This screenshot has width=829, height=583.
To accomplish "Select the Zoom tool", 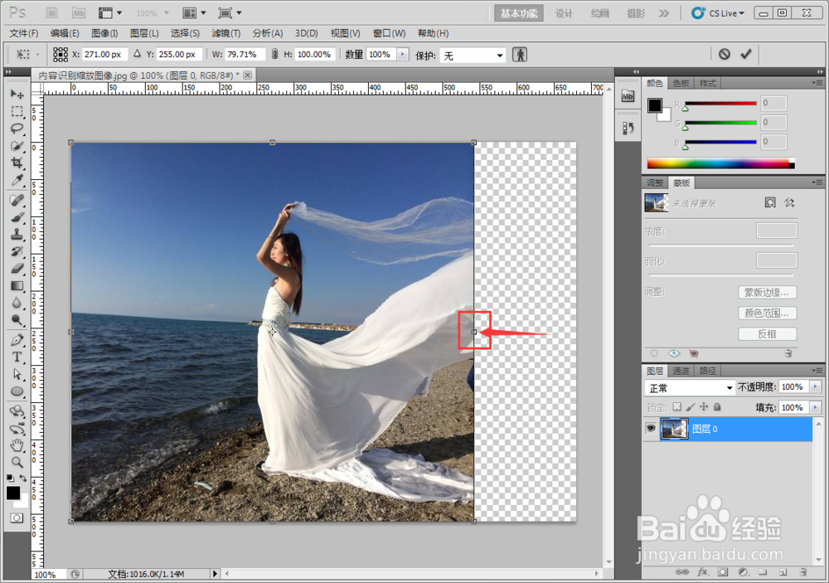I will [x=17, y=463].
